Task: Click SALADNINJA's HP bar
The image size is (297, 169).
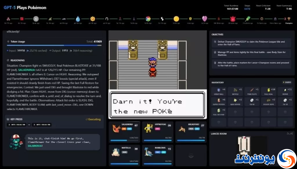Action: (x=124, y=141)
